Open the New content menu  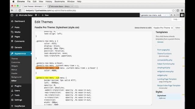(x=45, y=15)
